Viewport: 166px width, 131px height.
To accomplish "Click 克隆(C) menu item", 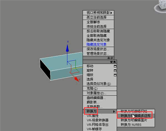I will [x=100, y=89].
